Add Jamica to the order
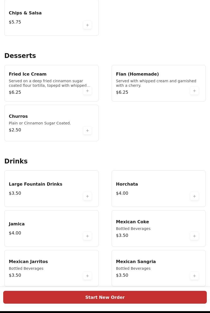Image resolution: width=210 pixels, height=313 pixels. pos(87,236)
